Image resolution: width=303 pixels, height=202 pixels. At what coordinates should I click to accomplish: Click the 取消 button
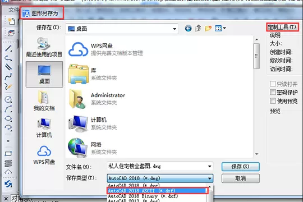point(240,178)
